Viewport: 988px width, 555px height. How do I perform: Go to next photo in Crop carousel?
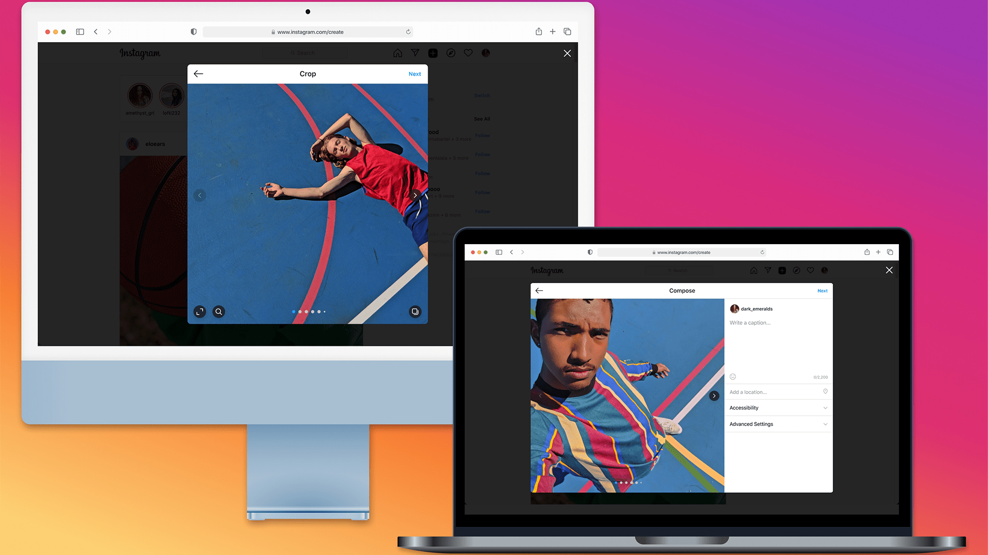pyautogui.click(x=415, y=195)
